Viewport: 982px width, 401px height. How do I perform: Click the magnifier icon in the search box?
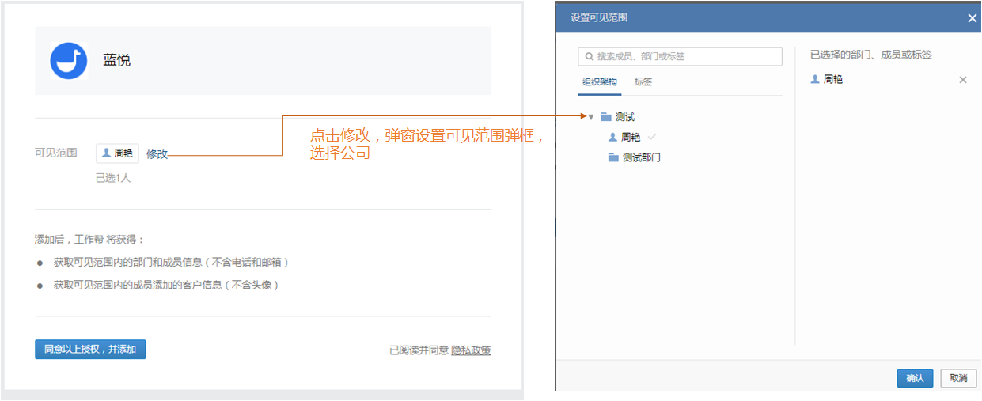click(x=589, y=56)
